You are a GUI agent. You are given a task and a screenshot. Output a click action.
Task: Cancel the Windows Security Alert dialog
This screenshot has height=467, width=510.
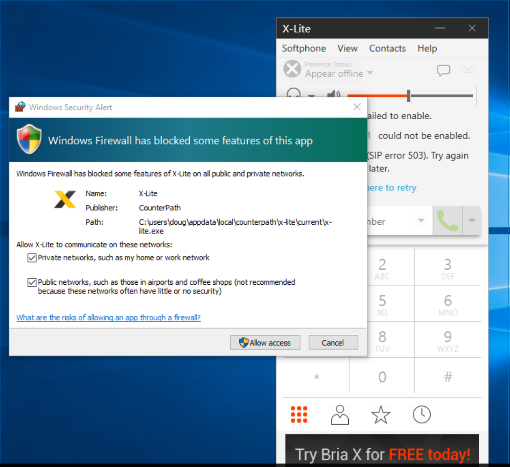[x=333, y=342]
